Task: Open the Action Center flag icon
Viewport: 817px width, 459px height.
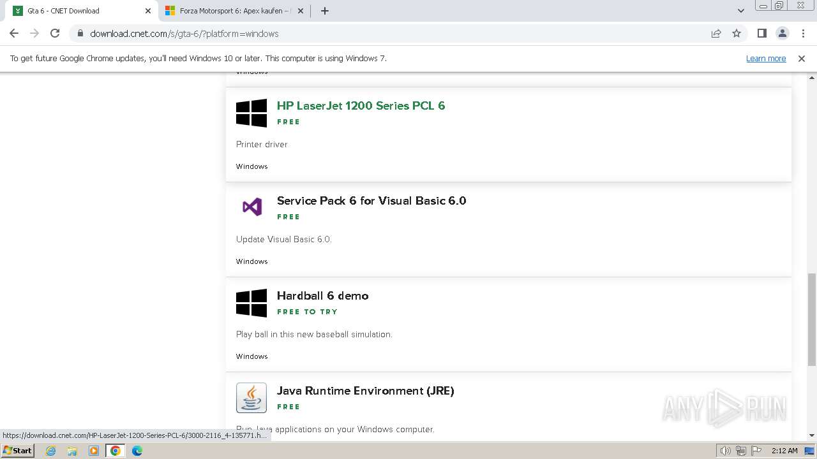Action: pos(756,451)
